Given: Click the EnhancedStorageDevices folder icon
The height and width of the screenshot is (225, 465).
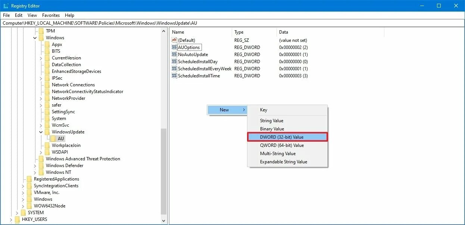Looking at the screenshot, I should click(47, 71).
